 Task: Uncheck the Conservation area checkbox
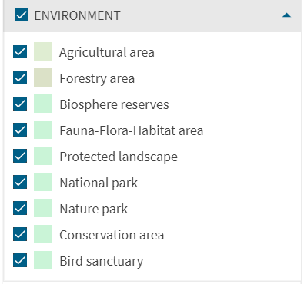[x=20, y=234]
